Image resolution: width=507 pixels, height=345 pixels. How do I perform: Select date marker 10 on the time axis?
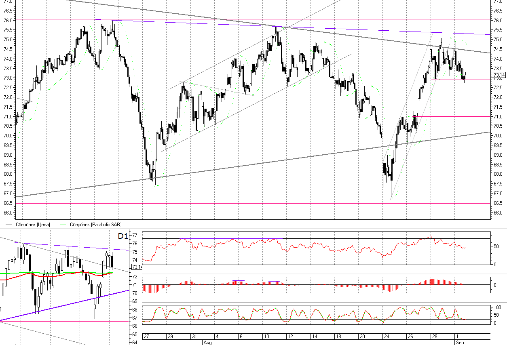pyautogui.click(x=266, y=336)
